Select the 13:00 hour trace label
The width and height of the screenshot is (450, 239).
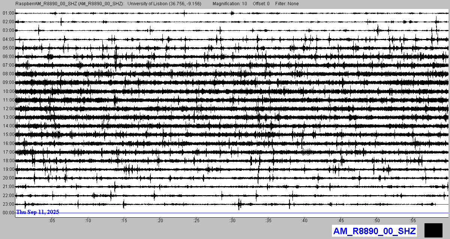(8, 117)
